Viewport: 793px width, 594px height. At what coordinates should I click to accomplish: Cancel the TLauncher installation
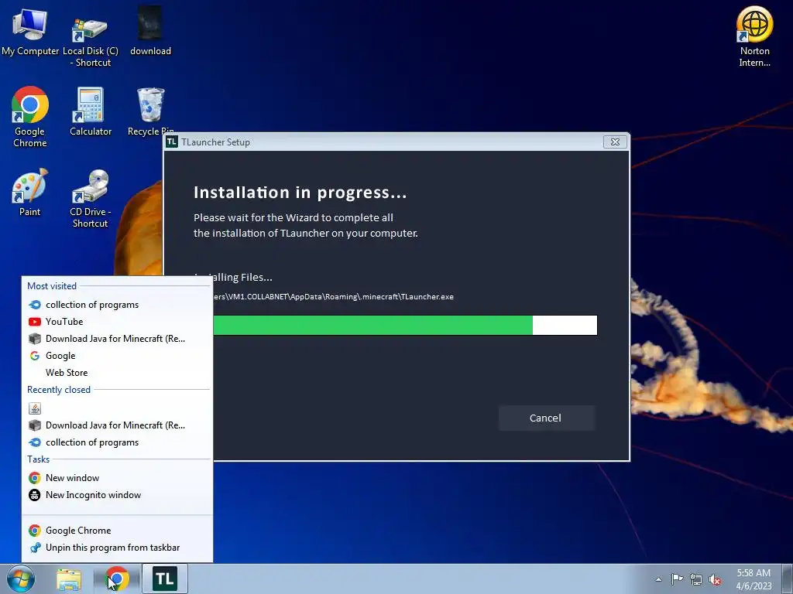click(x=546, y=418)
